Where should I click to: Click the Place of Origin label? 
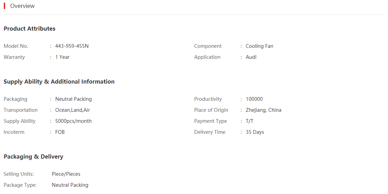pyautogui.click(x=211, y=110)
